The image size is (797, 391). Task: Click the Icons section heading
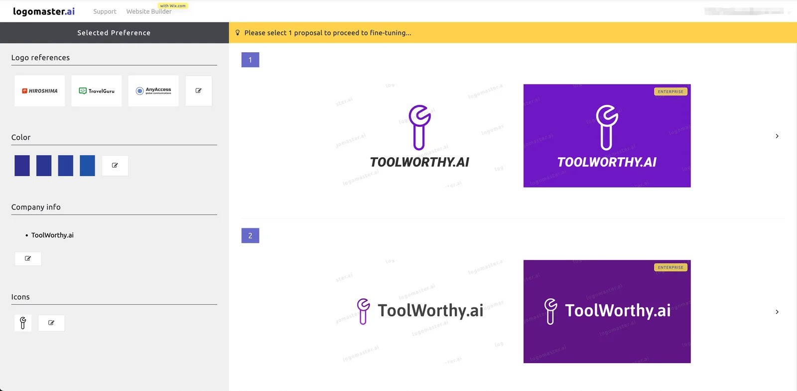tap(20, 297)
